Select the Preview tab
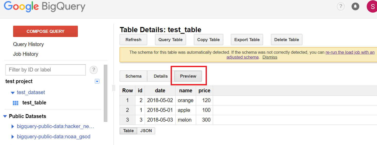The height and width of the screenshot is (145, 377). click(x=188, y=76)
